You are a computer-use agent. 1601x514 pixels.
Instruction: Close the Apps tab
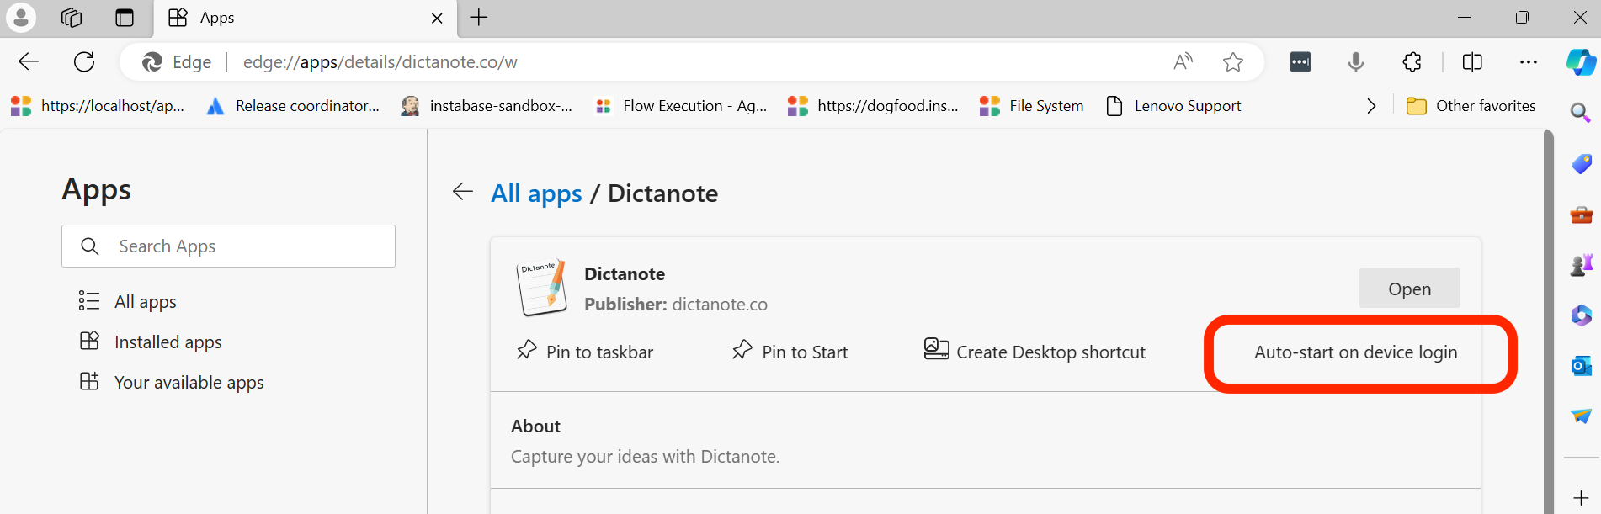437,19
